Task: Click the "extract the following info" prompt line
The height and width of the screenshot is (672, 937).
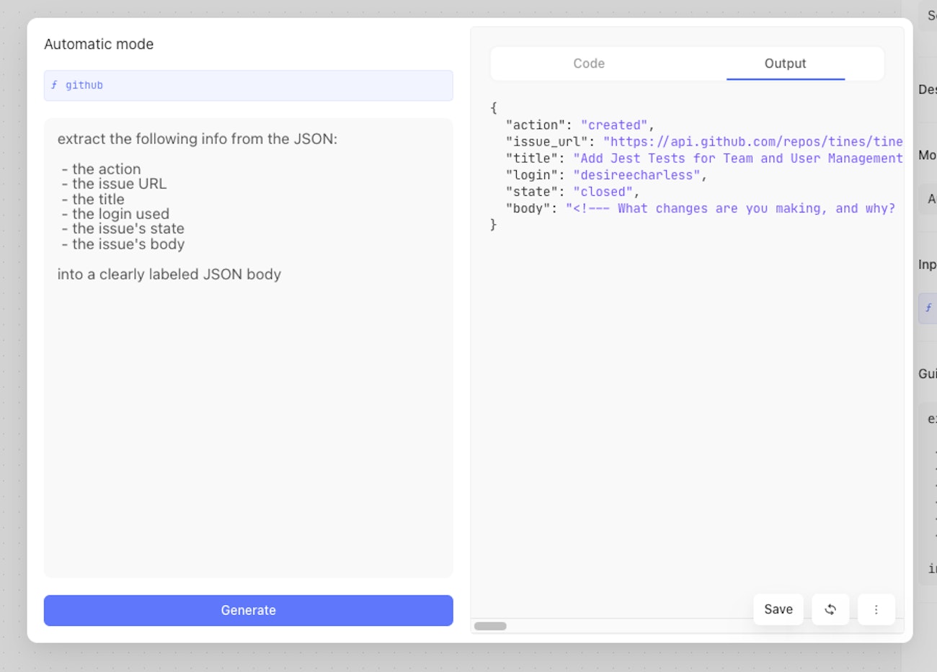Action: pyautogui.click(x=197, y=139)
